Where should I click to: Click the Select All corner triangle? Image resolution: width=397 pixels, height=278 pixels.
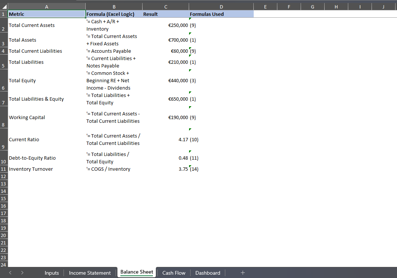click(4, 7)
